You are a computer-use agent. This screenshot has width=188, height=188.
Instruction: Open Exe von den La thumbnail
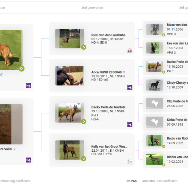(155, 48)
